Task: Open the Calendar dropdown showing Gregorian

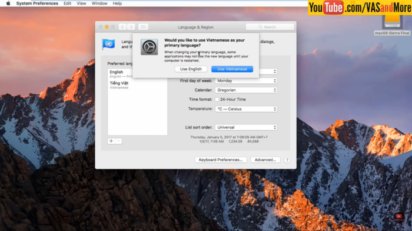Action: coord(246,90)
